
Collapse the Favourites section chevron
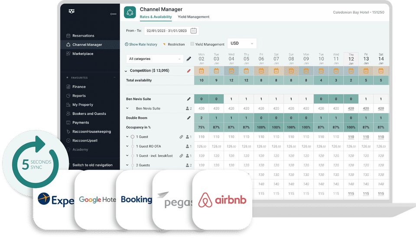114,77
